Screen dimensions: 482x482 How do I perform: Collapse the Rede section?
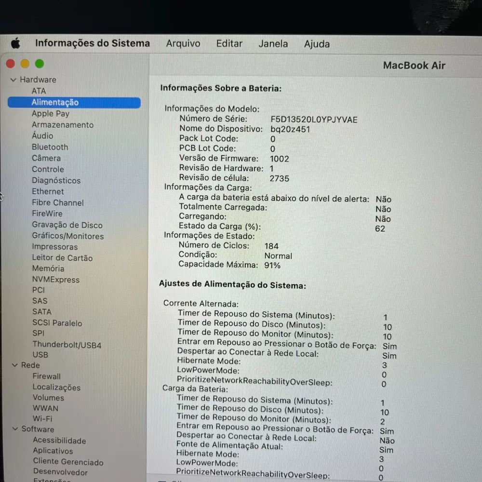14,365
